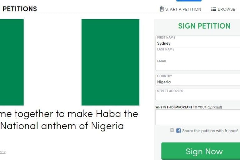The image size is (240, 160).
Task: Click the PETITIONS site logo text
Action: point(20,9)
